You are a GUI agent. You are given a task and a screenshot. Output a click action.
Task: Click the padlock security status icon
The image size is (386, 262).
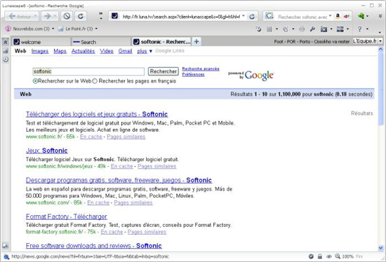click(320, 256)
